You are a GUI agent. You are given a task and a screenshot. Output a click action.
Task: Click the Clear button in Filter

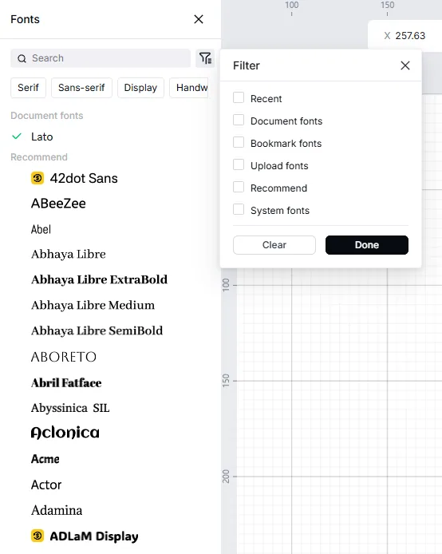(274, 245)
